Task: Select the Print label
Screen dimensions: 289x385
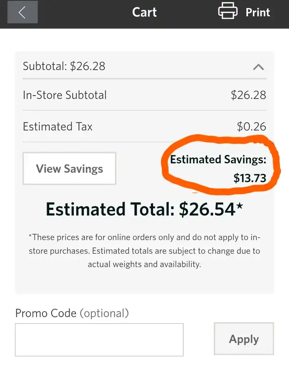Action: pyautogui.click(x=258, y=12)
